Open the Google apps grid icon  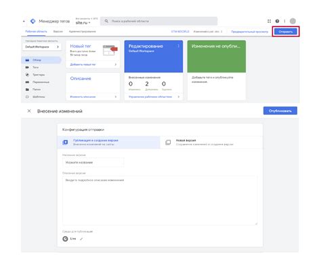tap(269, 21)
